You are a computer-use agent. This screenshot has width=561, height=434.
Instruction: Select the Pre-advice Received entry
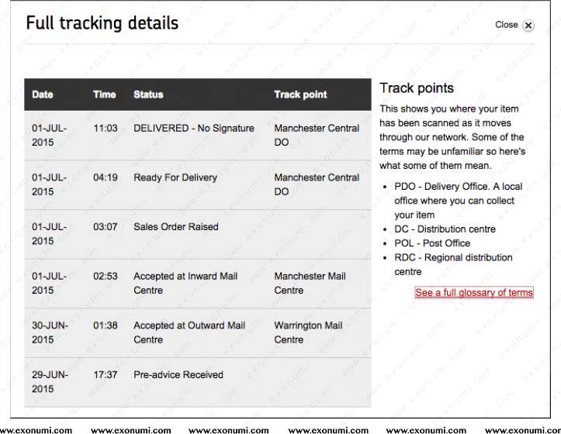[x=178, y=375]
